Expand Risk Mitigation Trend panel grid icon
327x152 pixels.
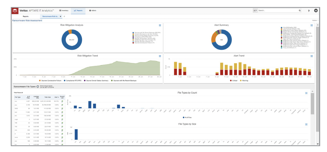pyautogui.click(x=160, y=56)
